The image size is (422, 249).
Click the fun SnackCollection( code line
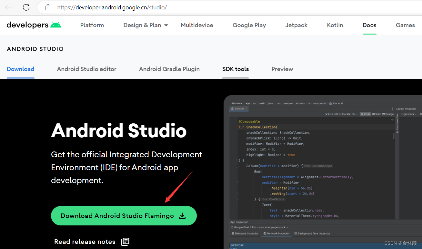tap(258, 127)
